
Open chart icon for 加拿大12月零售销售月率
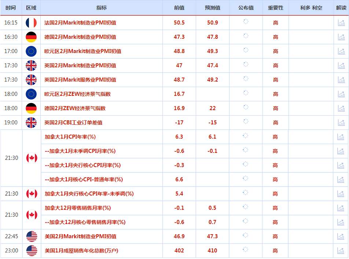[x=341, y=208]
